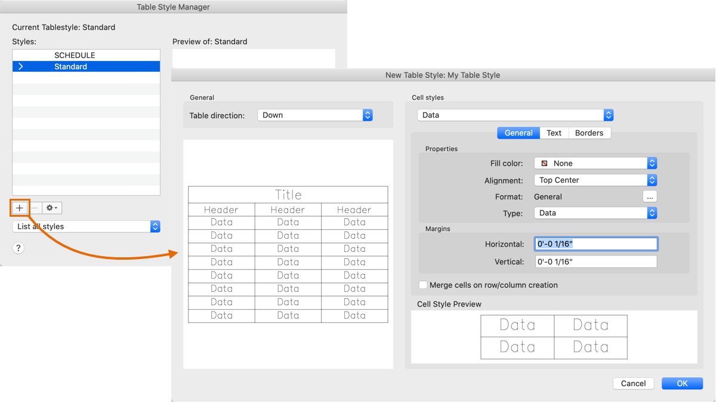Confirm the new table style with OK
The image size is (716, 403).
[x=682, y=383]
